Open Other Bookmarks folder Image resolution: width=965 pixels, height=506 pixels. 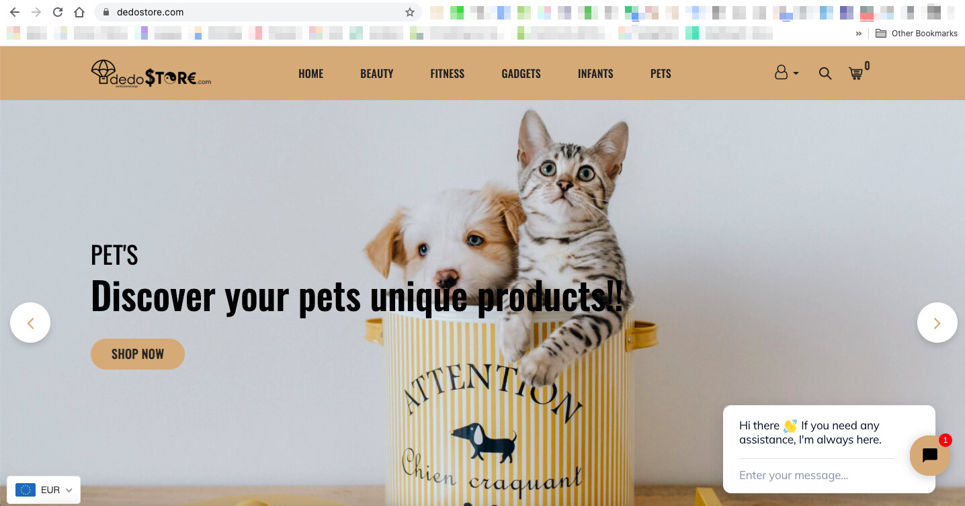[917, 34]
